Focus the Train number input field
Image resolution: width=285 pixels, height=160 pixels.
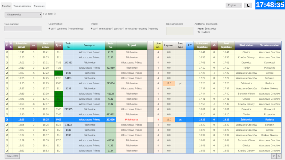click(23, 28)
